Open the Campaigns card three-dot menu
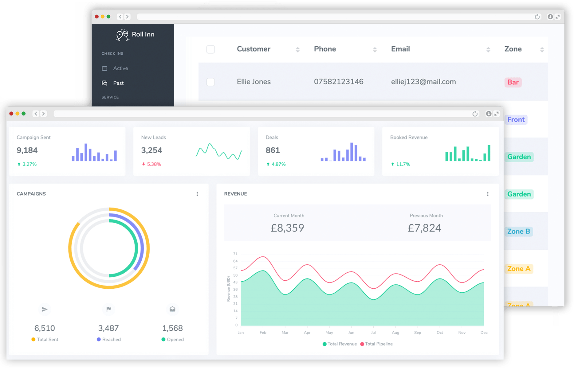The width and height of the screenshot is (574, 382). pos(197,194)
